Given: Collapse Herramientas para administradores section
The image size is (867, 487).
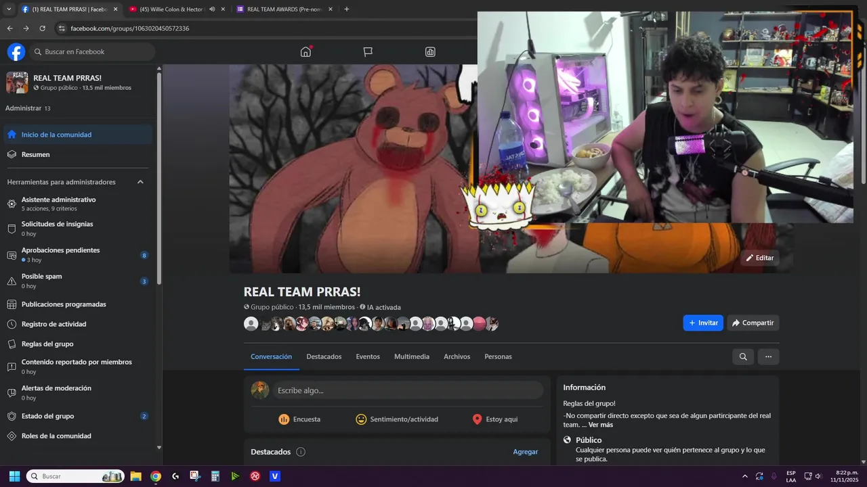Looking at the screenshot, I should [140, 182].
